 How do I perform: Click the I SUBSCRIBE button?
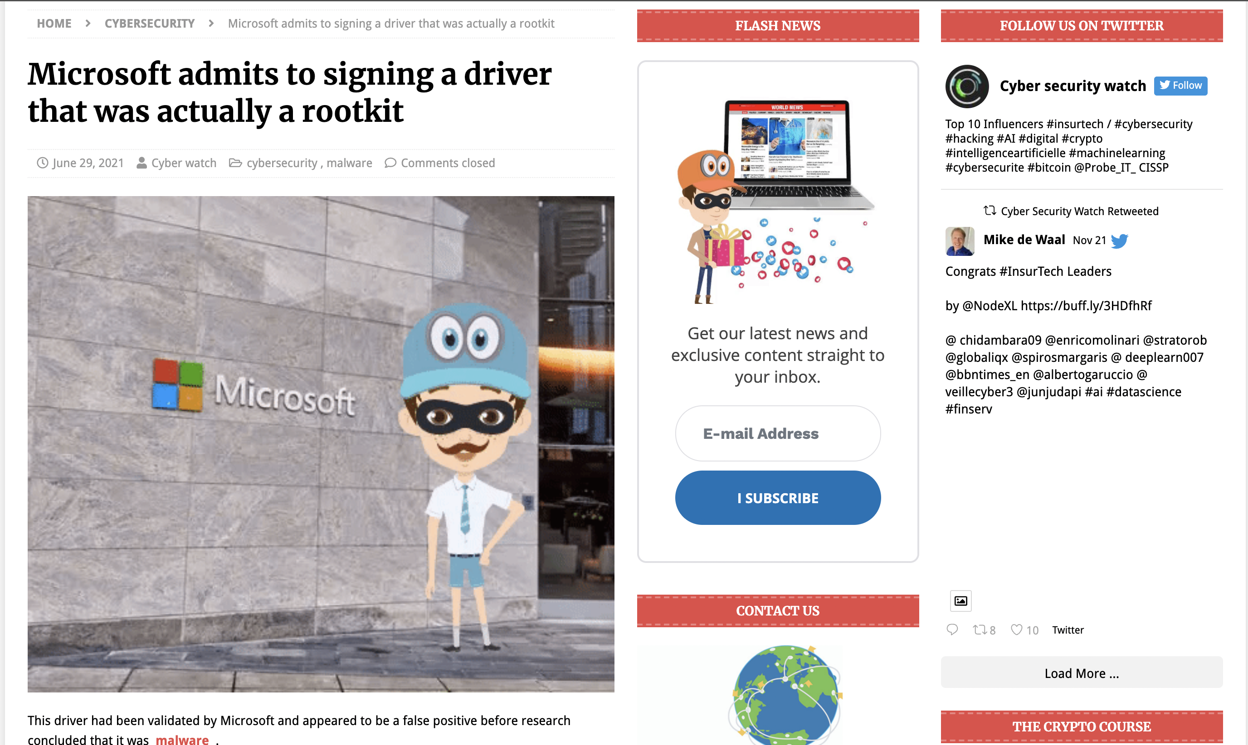click(x=778, y=497)
